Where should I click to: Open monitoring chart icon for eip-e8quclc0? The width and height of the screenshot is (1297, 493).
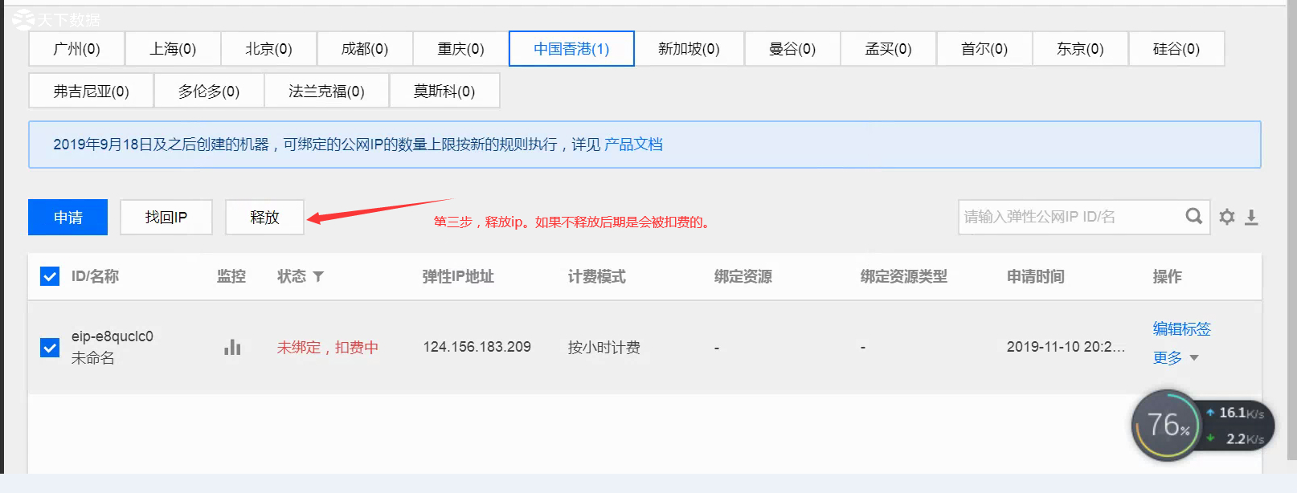tap(232, 347)
